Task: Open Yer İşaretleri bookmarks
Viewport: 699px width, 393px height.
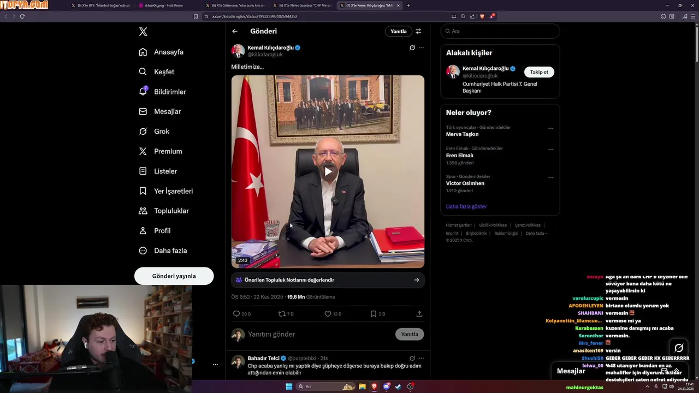Action: click(166, 191)
